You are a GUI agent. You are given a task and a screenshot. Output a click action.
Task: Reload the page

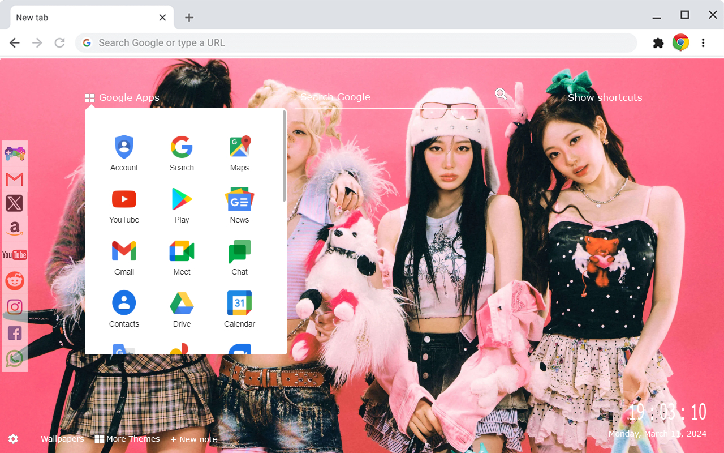59,43
